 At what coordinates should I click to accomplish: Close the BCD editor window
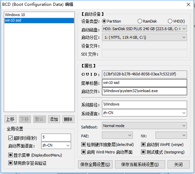click(x=188, y=4)
